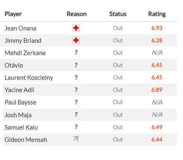Click Josh Maja's question mark reason icon
183x160 pixels.
pyautogui.click(x=76, y=114)
